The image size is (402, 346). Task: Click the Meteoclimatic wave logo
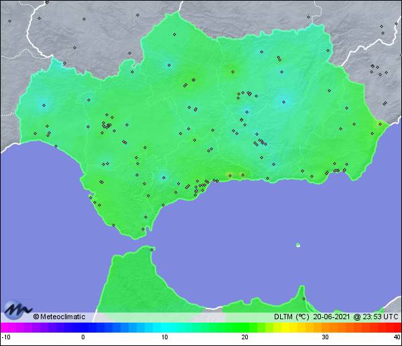pos(17,310)
